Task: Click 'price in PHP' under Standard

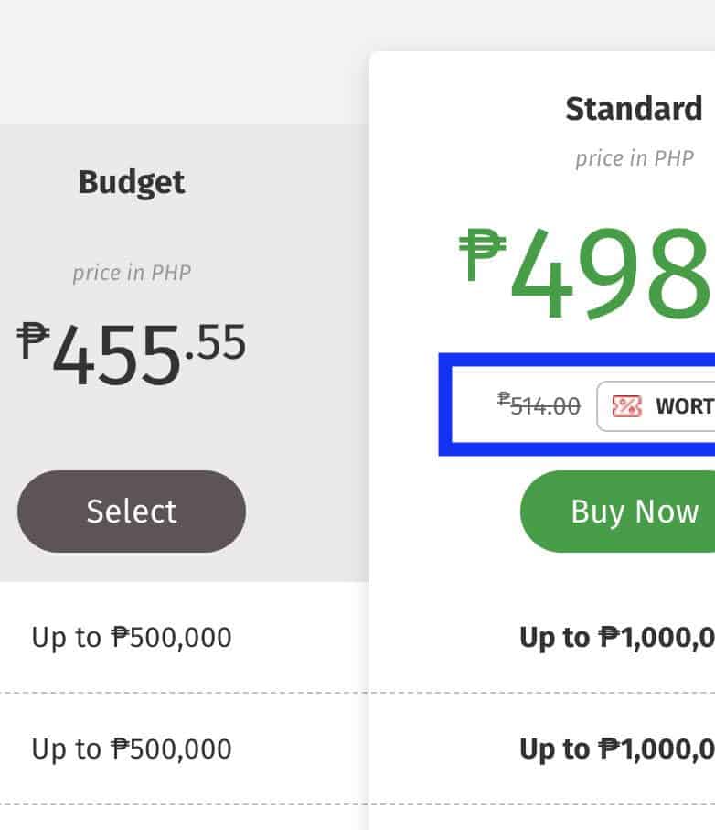Action: (x=634, y=158)
